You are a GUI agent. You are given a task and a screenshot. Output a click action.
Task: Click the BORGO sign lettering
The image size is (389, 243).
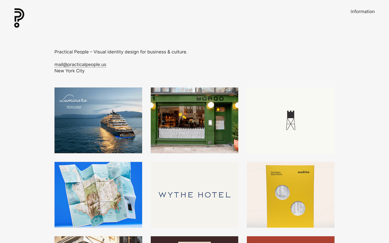[210, 99]
